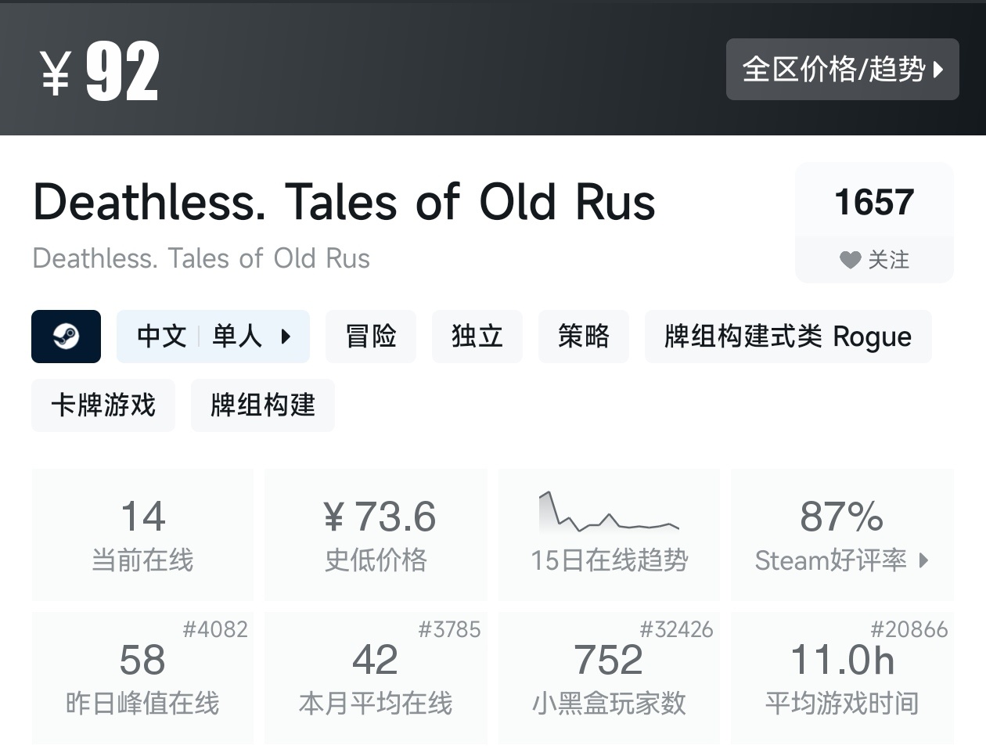
Task: Open 全区价格/趋势 regional price trends
Action: [842, 70]
